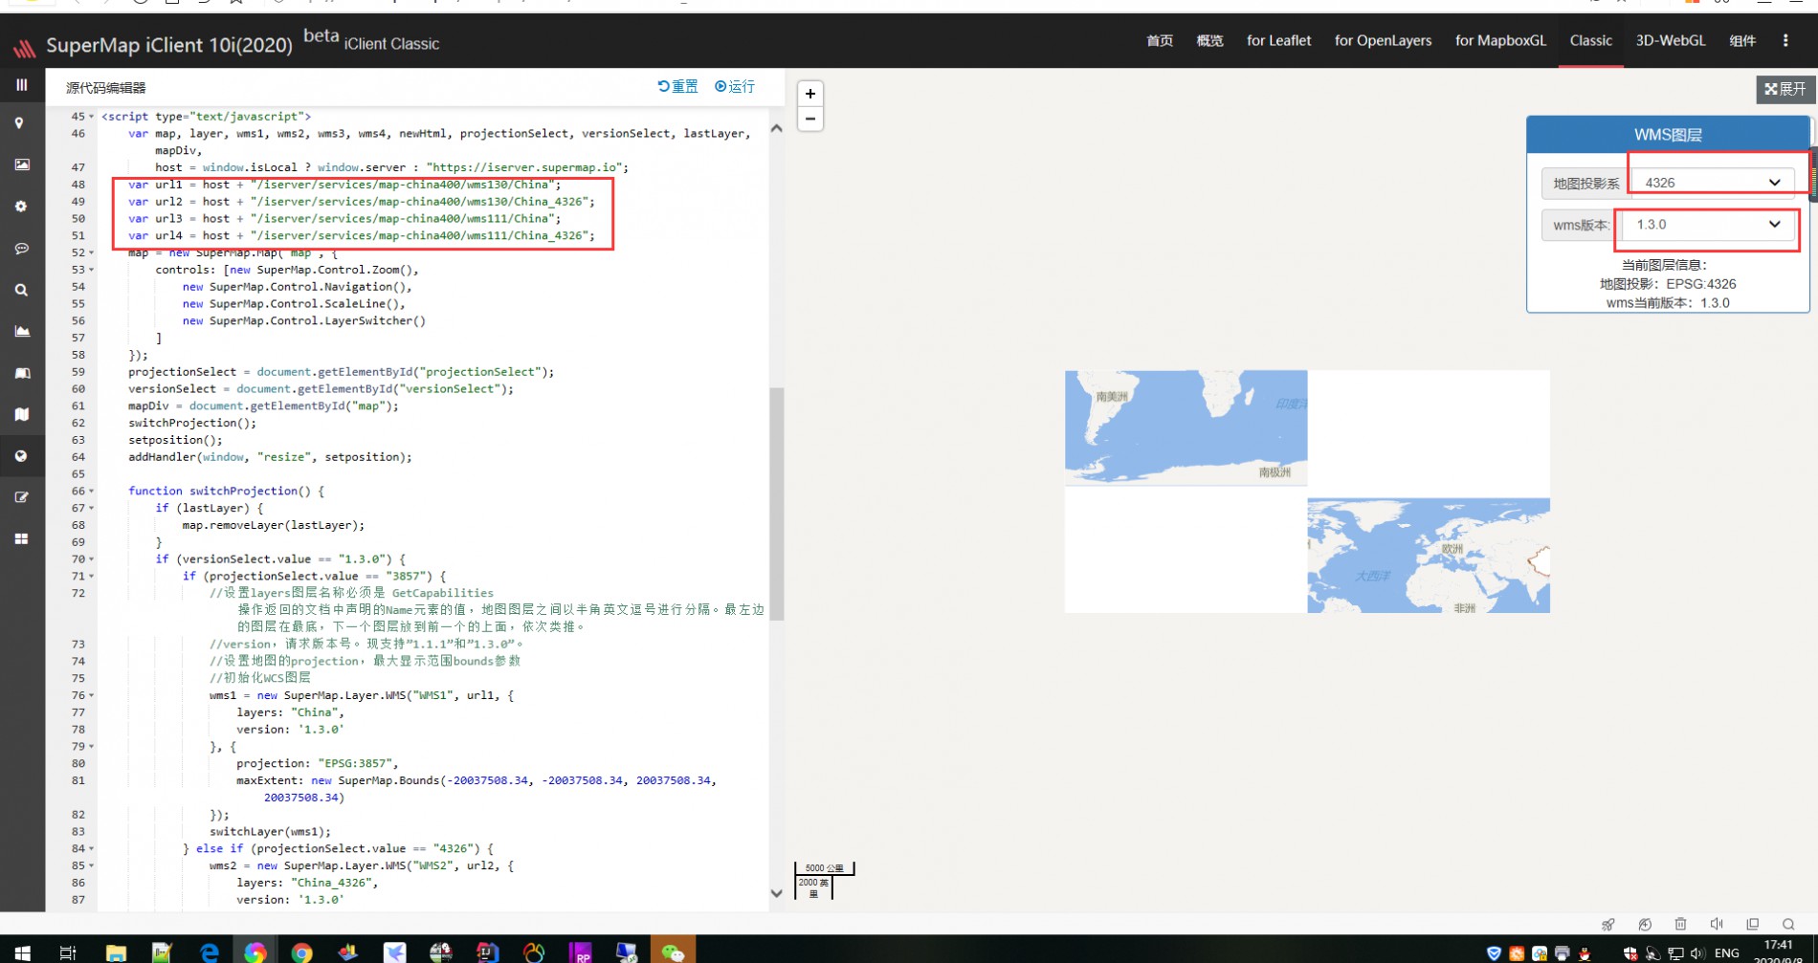
Task: Click the code editor scrollbar up arrow
Action: [x=777, y=128]
